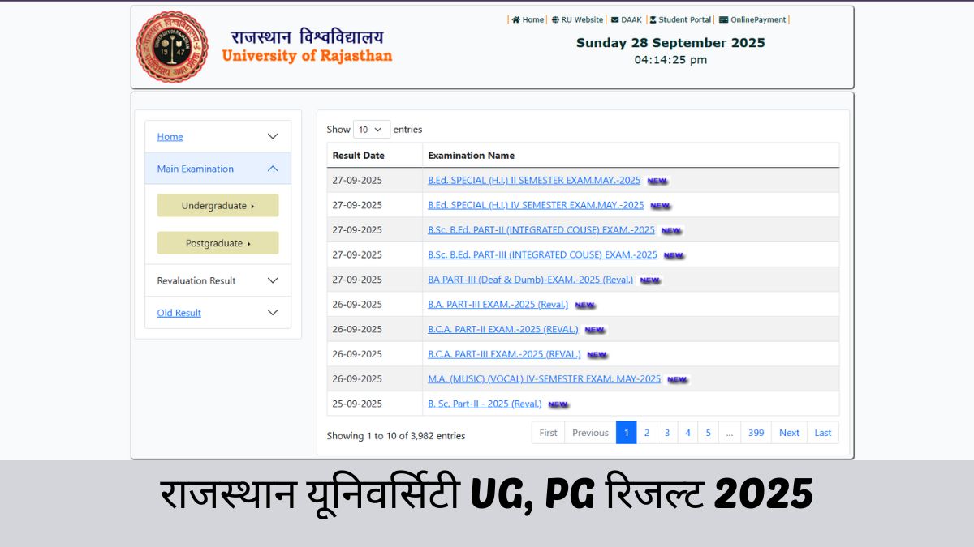Open the RU Website link
Screen dimensions: 974x547
click(583, 19)
